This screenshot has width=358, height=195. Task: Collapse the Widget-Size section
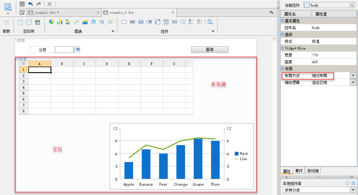282,48
